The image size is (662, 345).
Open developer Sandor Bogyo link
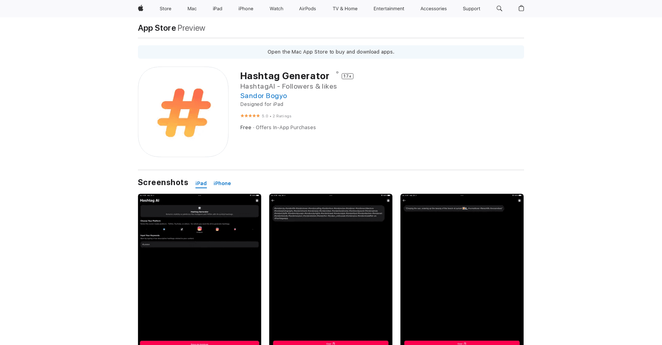click(264, 96)
